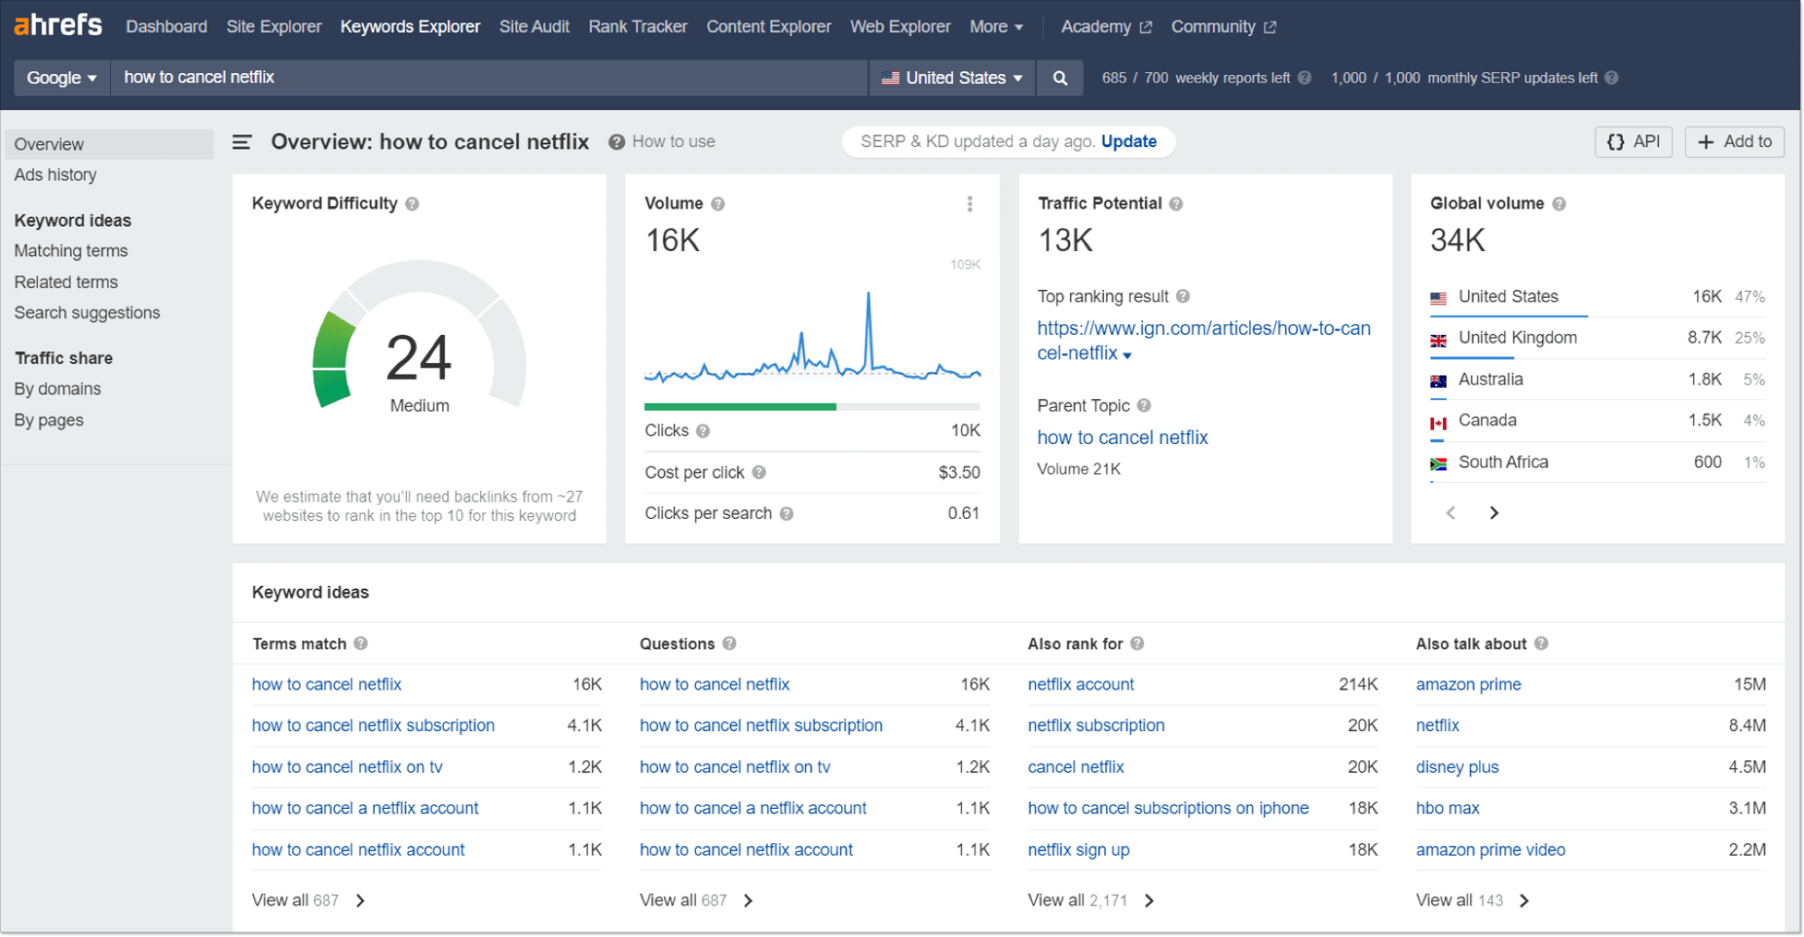The height and width of the screenshot is (937, 1804).
Task: Select Overview in sidebar
Action: pyautogui.click(x=109, y=144)
